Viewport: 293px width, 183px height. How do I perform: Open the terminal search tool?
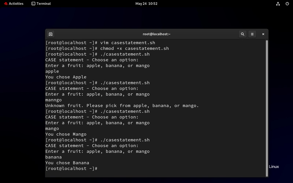[242, 34]
